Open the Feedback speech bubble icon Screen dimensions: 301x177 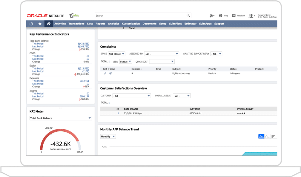234,16
